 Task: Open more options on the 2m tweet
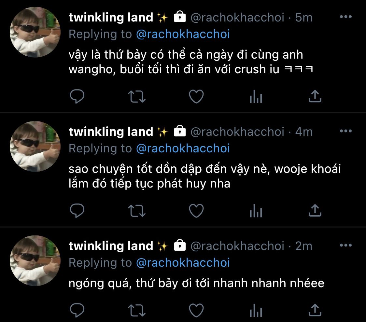point(346,245)
